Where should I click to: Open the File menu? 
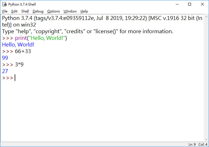pyautogui.click(x=5, y=11)
